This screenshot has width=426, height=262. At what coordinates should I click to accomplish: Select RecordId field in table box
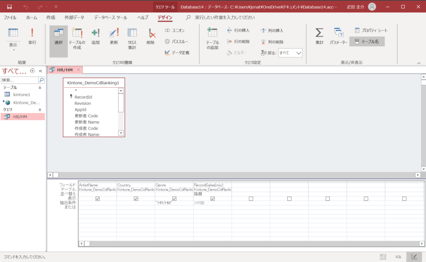point(83,97)
